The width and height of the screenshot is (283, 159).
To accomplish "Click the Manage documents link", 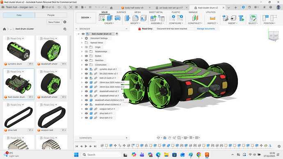I will (206, 29).
